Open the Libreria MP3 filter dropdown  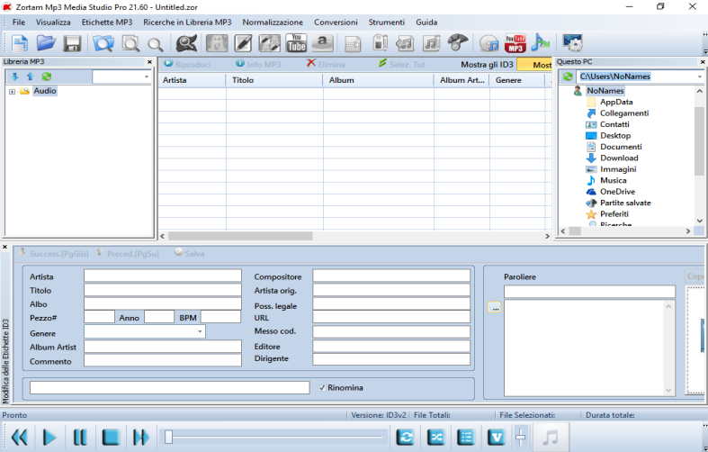(x=147, y=77)
